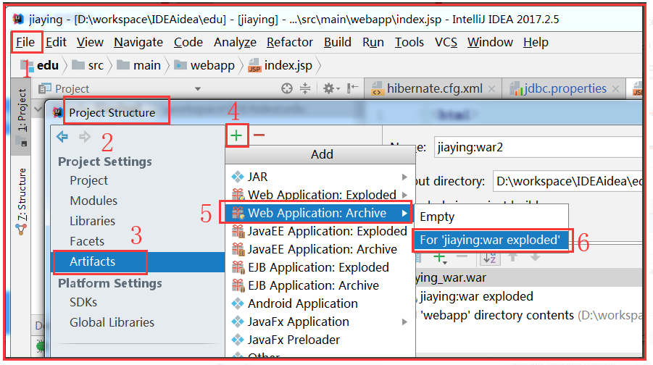Screen dimensions: 653x365
Task: Select Global Libraries in settings list
Action: pos(112,322)
